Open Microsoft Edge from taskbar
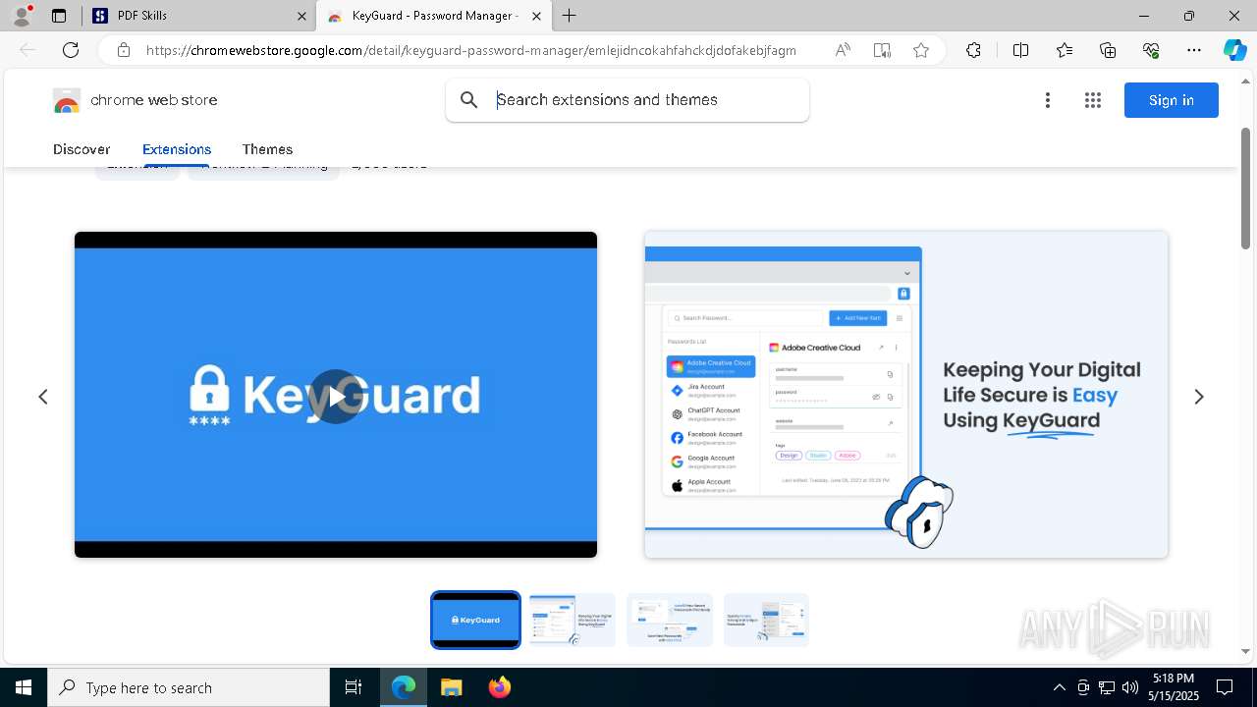1257x707 pixels. [x=404, y=687]
